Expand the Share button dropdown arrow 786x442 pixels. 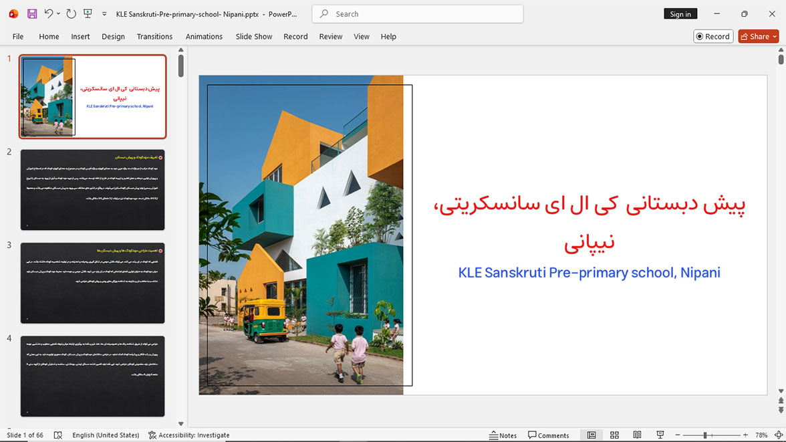pyautogui.click(x=775, y=36)
